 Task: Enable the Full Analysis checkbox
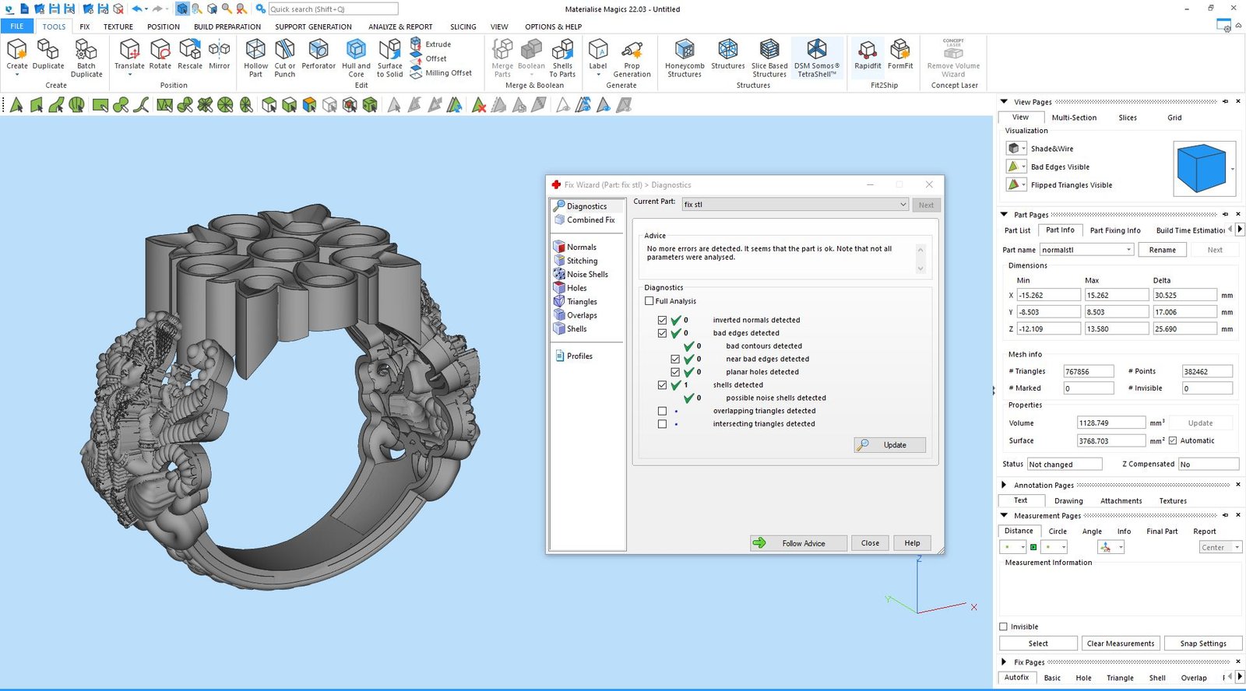coord(649,301)
